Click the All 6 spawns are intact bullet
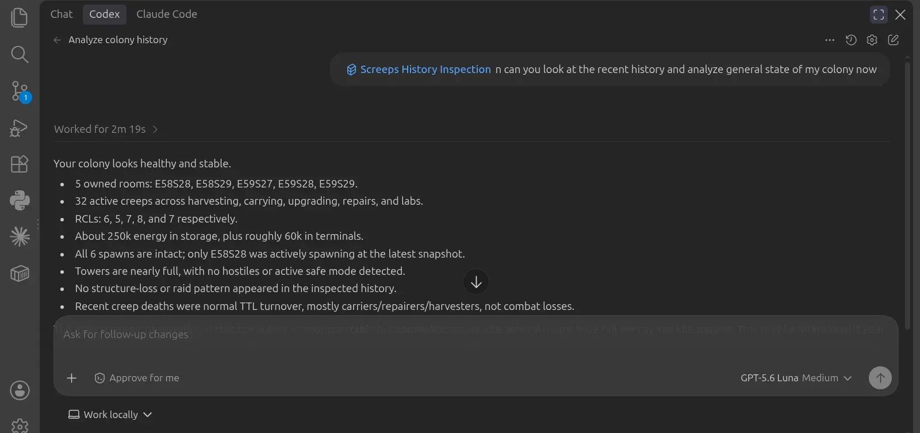920x433 pixels. (270, 254)
